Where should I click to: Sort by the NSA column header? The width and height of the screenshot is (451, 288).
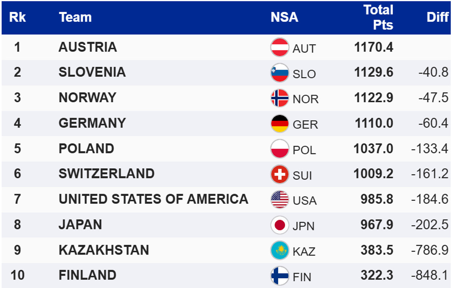[284, 17]
